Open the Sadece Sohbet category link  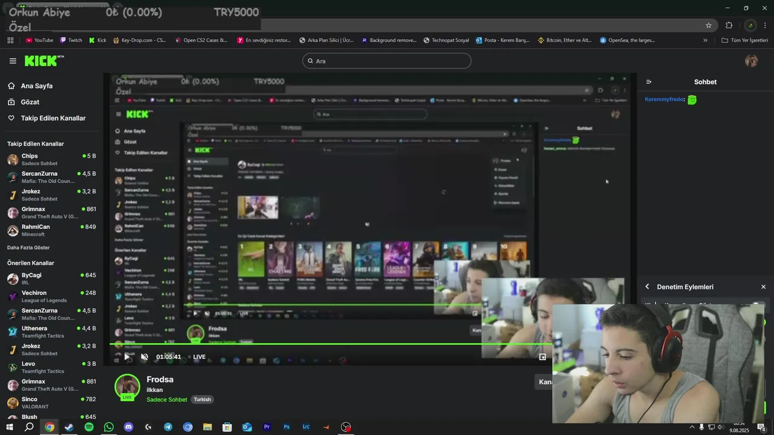[x=167, y=399]
